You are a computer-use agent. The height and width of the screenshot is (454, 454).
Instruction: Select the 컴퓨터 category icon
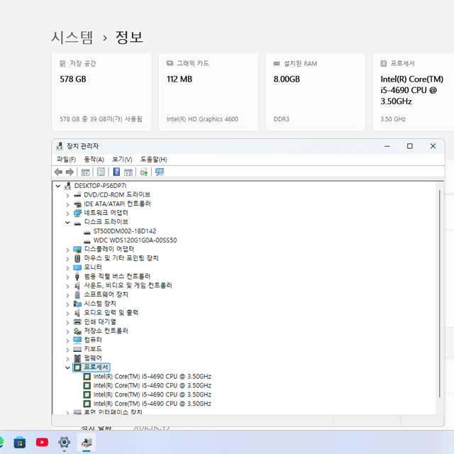point(77,340)
